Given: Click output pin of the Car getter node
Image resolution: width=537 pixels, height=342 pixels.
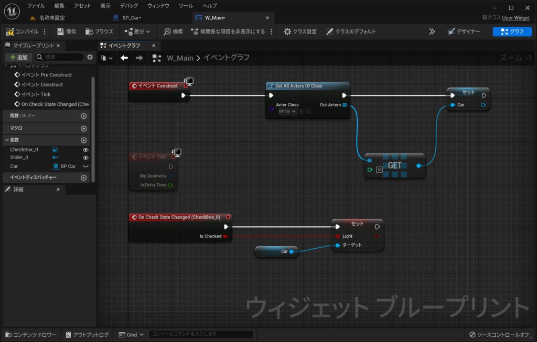Looking at the screenshot, I should point(292,252).
